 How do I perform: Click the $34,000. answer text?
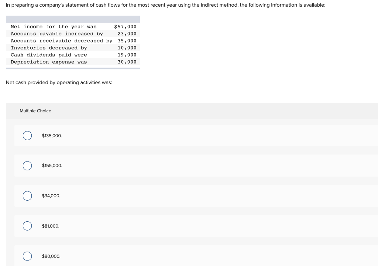[x=51, y=196]
